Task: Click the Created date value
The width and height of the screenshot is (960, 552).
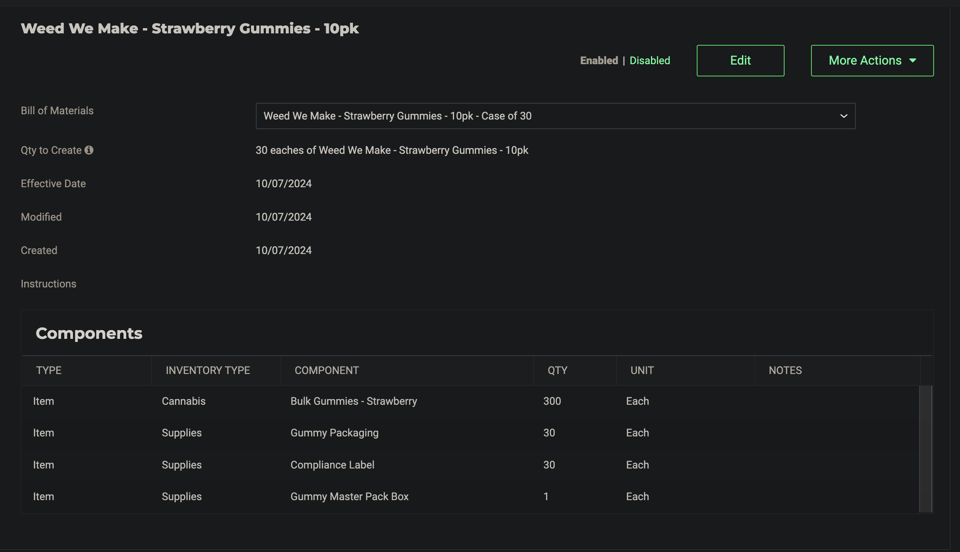Action: point(284,251)
